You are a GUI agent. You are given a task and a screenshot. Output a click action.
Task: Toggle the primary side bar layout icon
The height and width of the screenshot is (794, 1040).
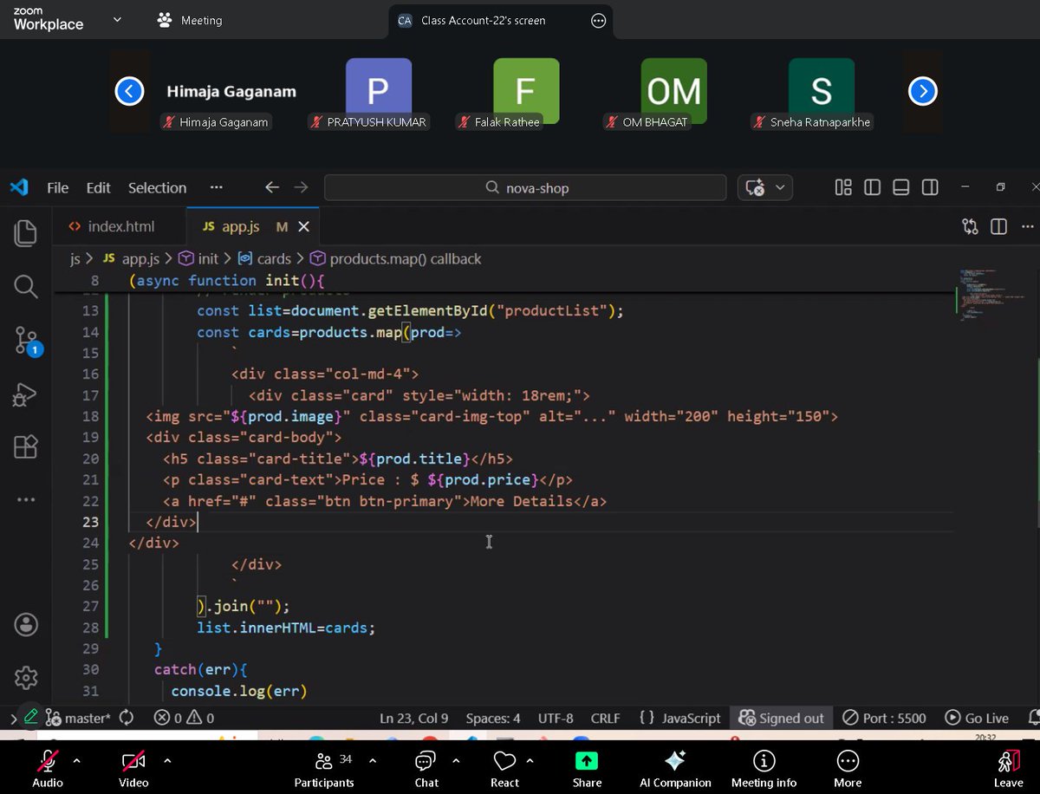(873, 187)
